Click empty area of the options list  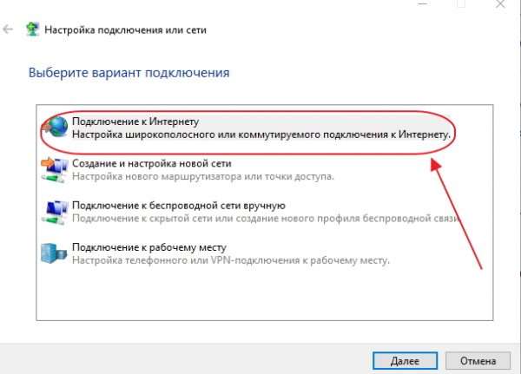[265, 294]
